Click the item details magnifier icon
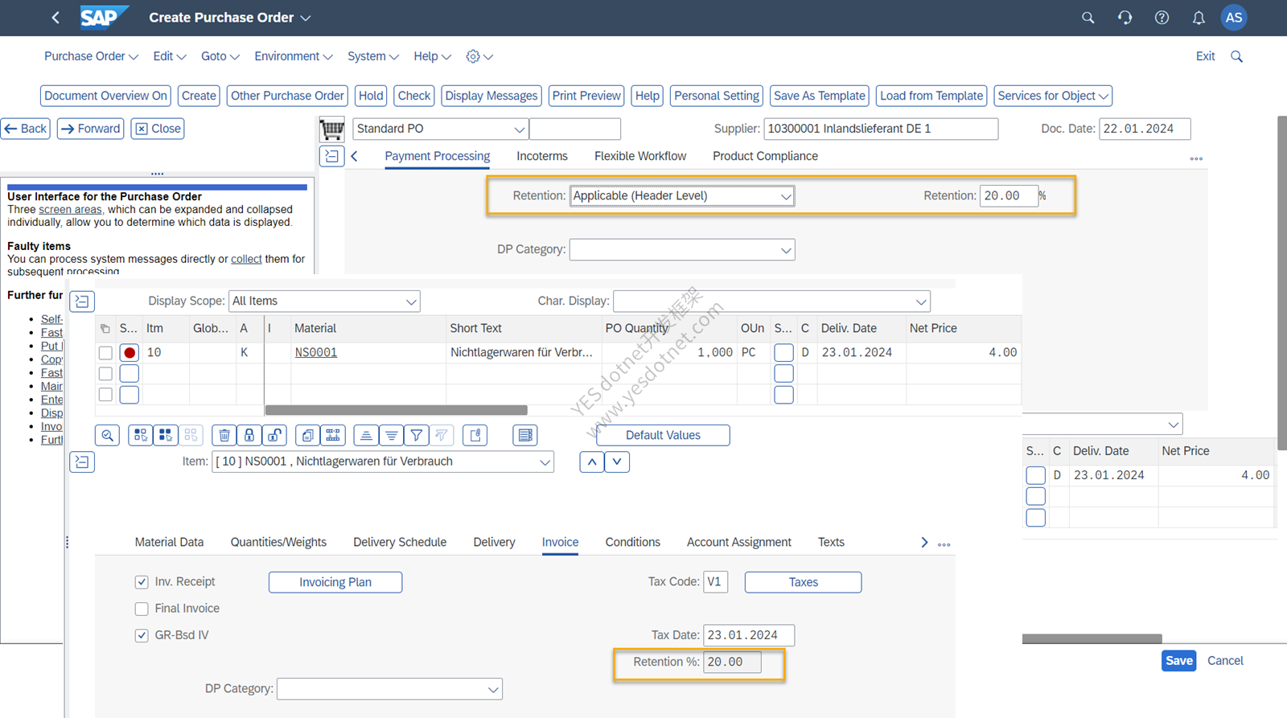Screen dimensions: 1287x718 pyautogui.click(x=108, y=435)
